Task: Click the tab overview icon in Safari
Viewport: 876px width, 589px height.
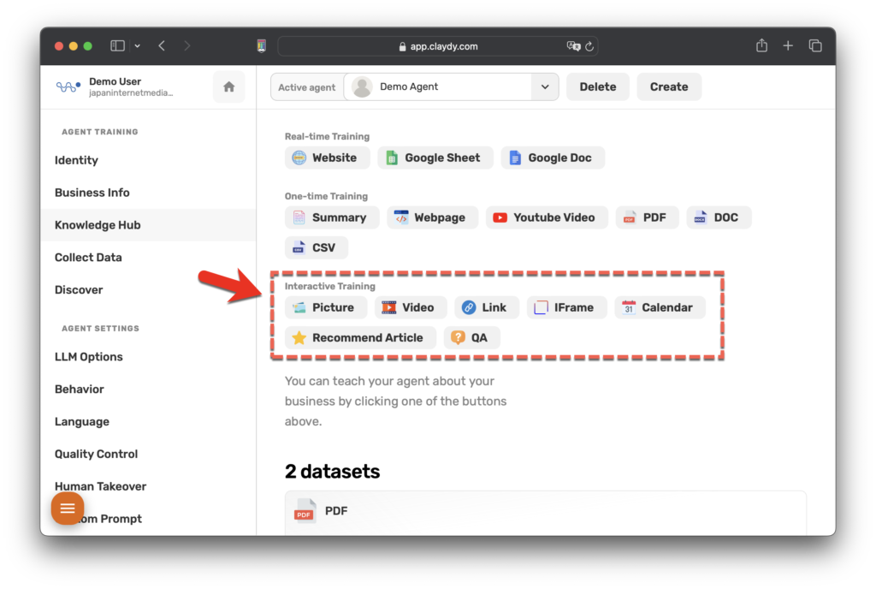Action: tap(815, 46)
